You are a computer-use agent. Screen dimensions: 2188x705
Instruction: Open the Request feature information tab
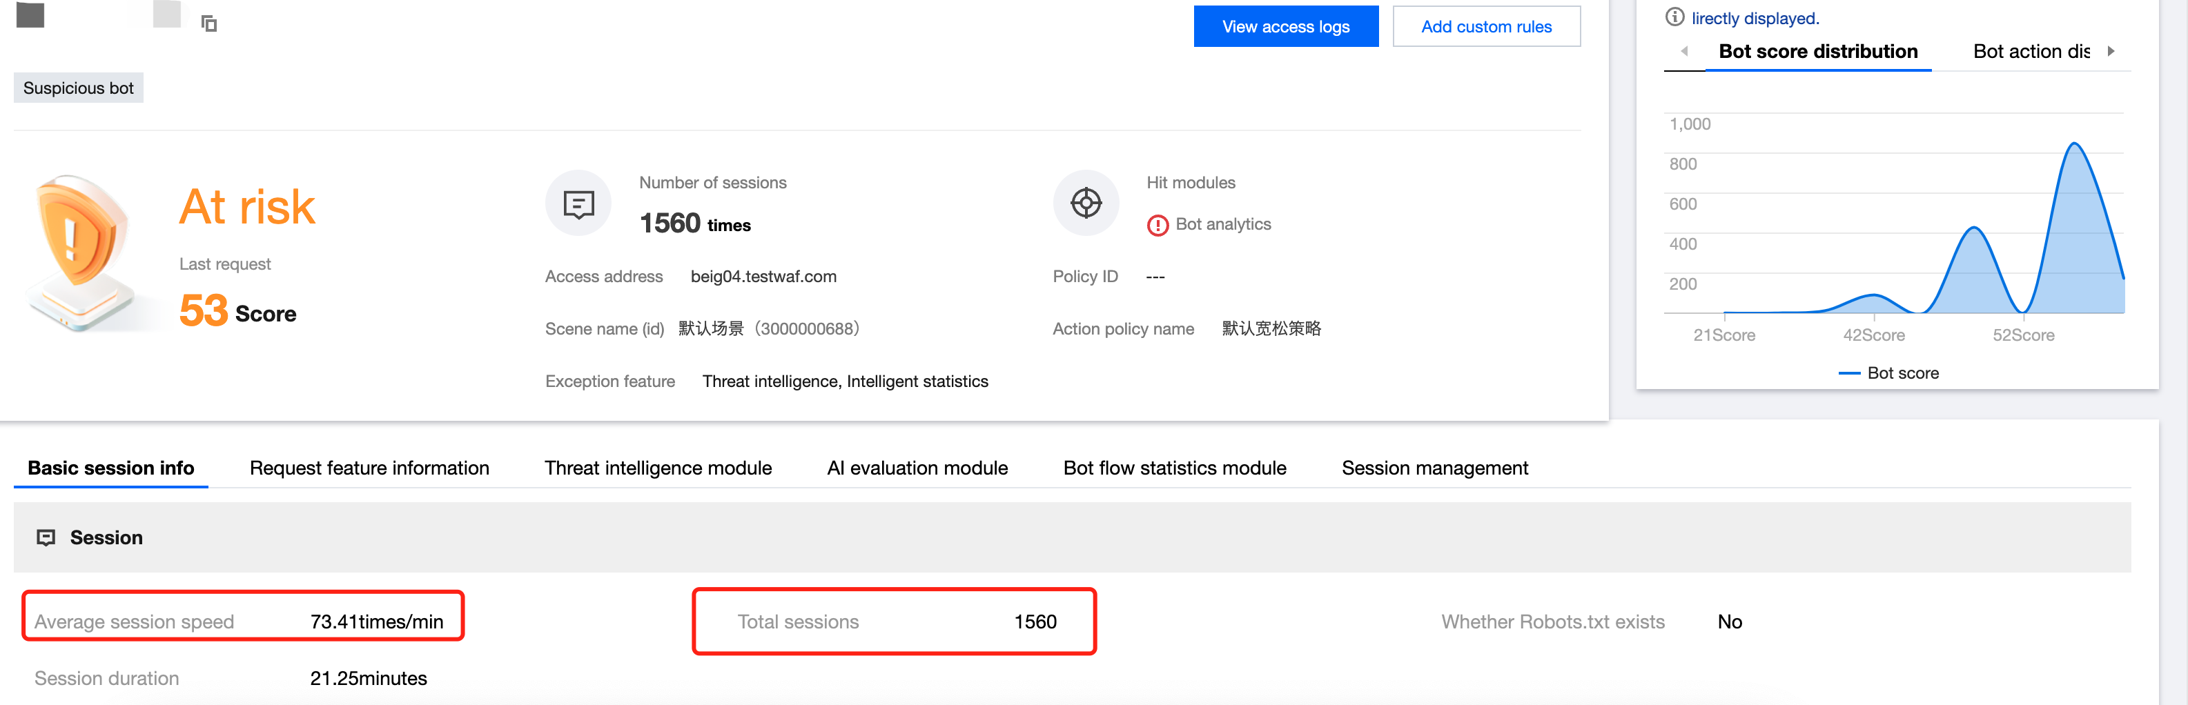(369, 468)
